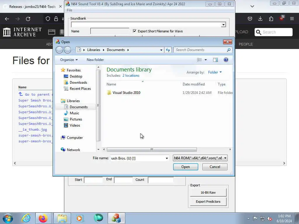Sort by the Date modified column
299x224 pixels.
point(194,84)
